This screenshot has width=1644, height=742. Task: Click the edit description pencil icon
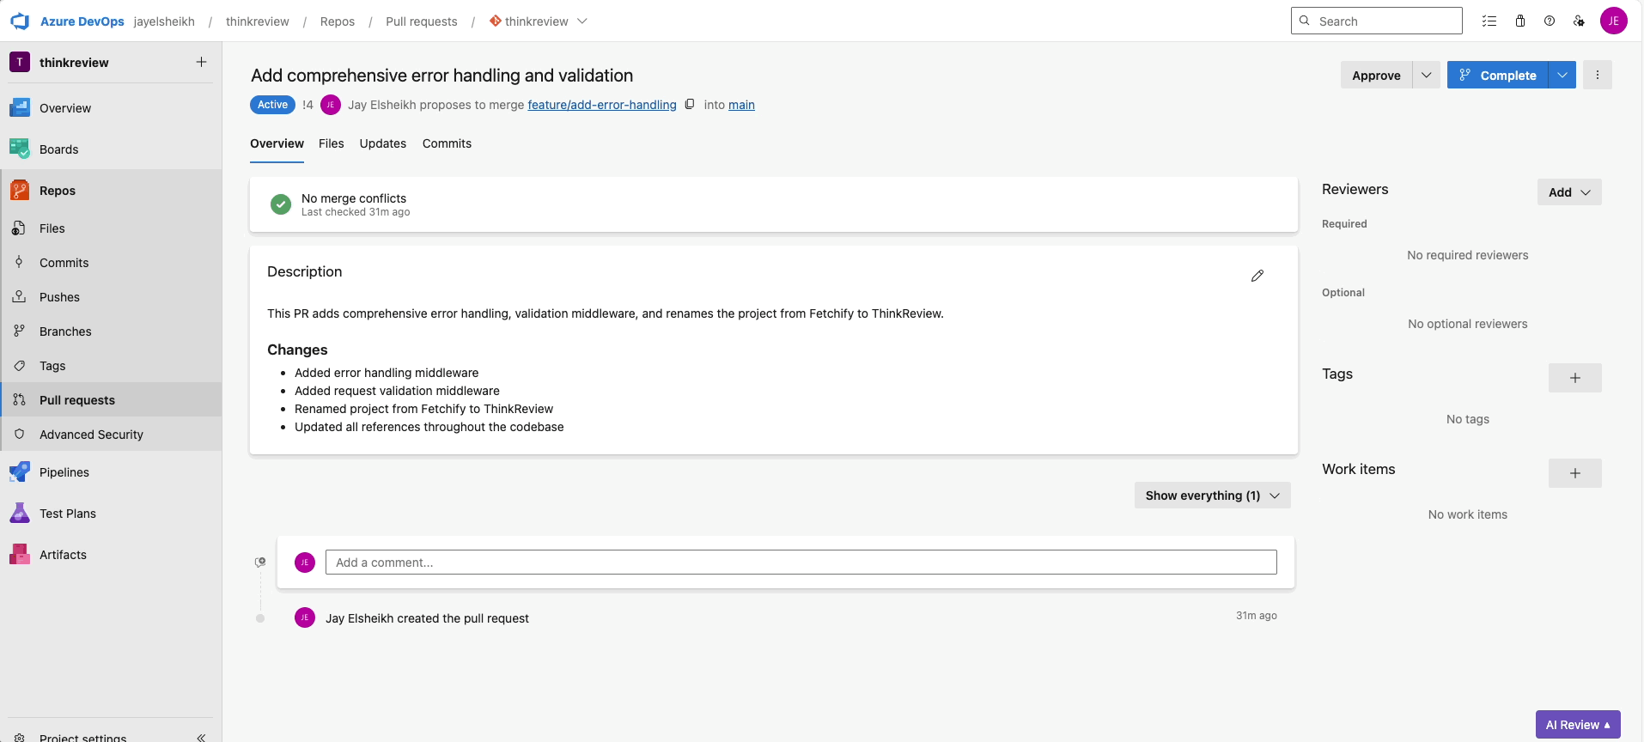tap(1257, 276)
